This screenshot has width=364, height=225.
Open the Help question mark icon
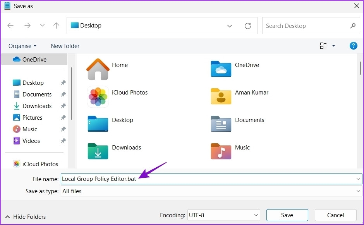(353, 46)
